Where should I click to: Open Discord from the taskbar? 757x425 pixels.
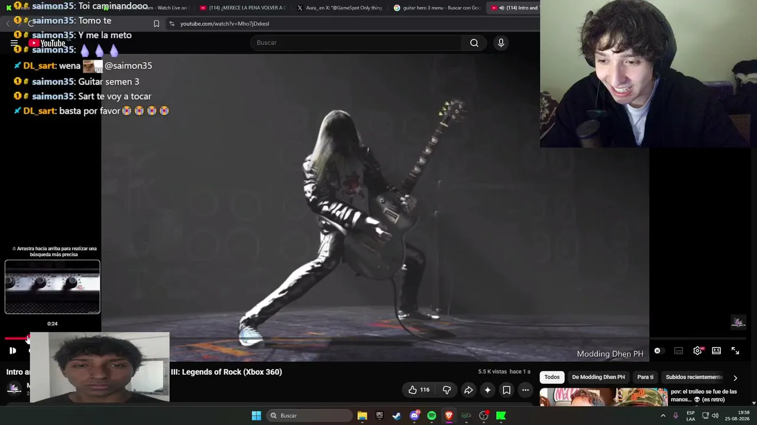click(415, 416)
